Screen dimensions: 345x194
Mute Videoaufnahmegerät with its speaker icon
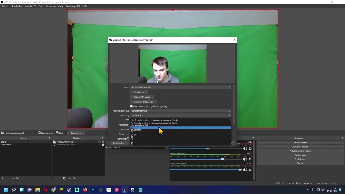click(x=245, y=170)
